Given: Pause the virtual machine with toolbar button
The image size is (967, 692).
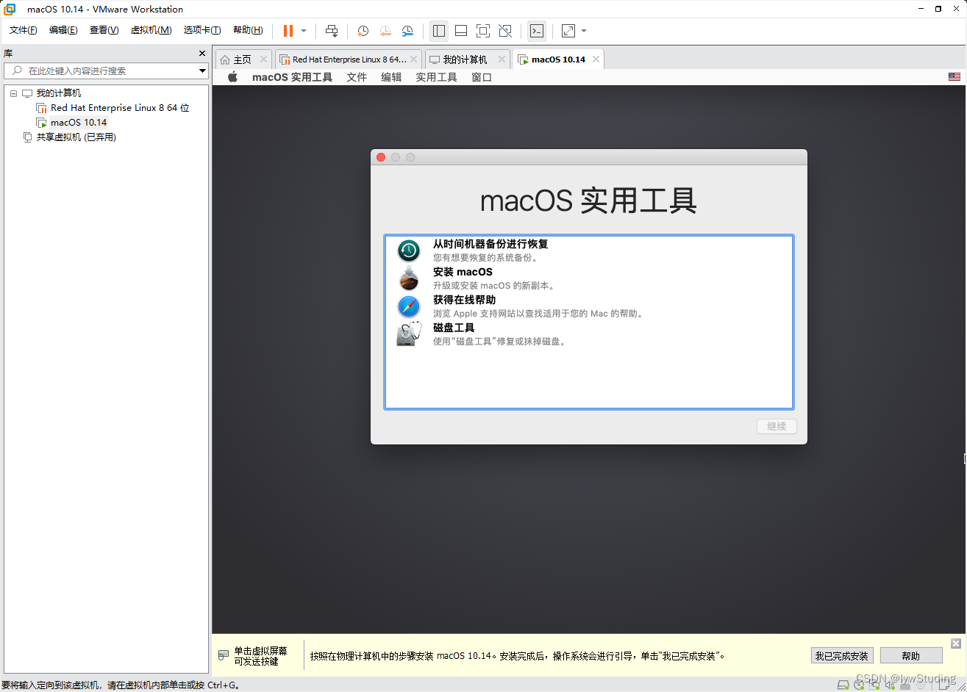Looking at the screenshot, I should click(x=288, y=31).
